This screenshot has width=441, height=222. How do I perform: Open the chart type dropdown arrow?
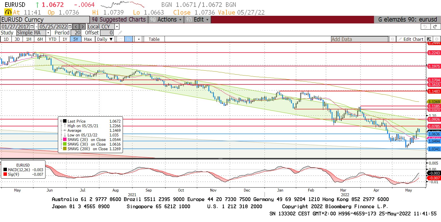tap(139, 39)
